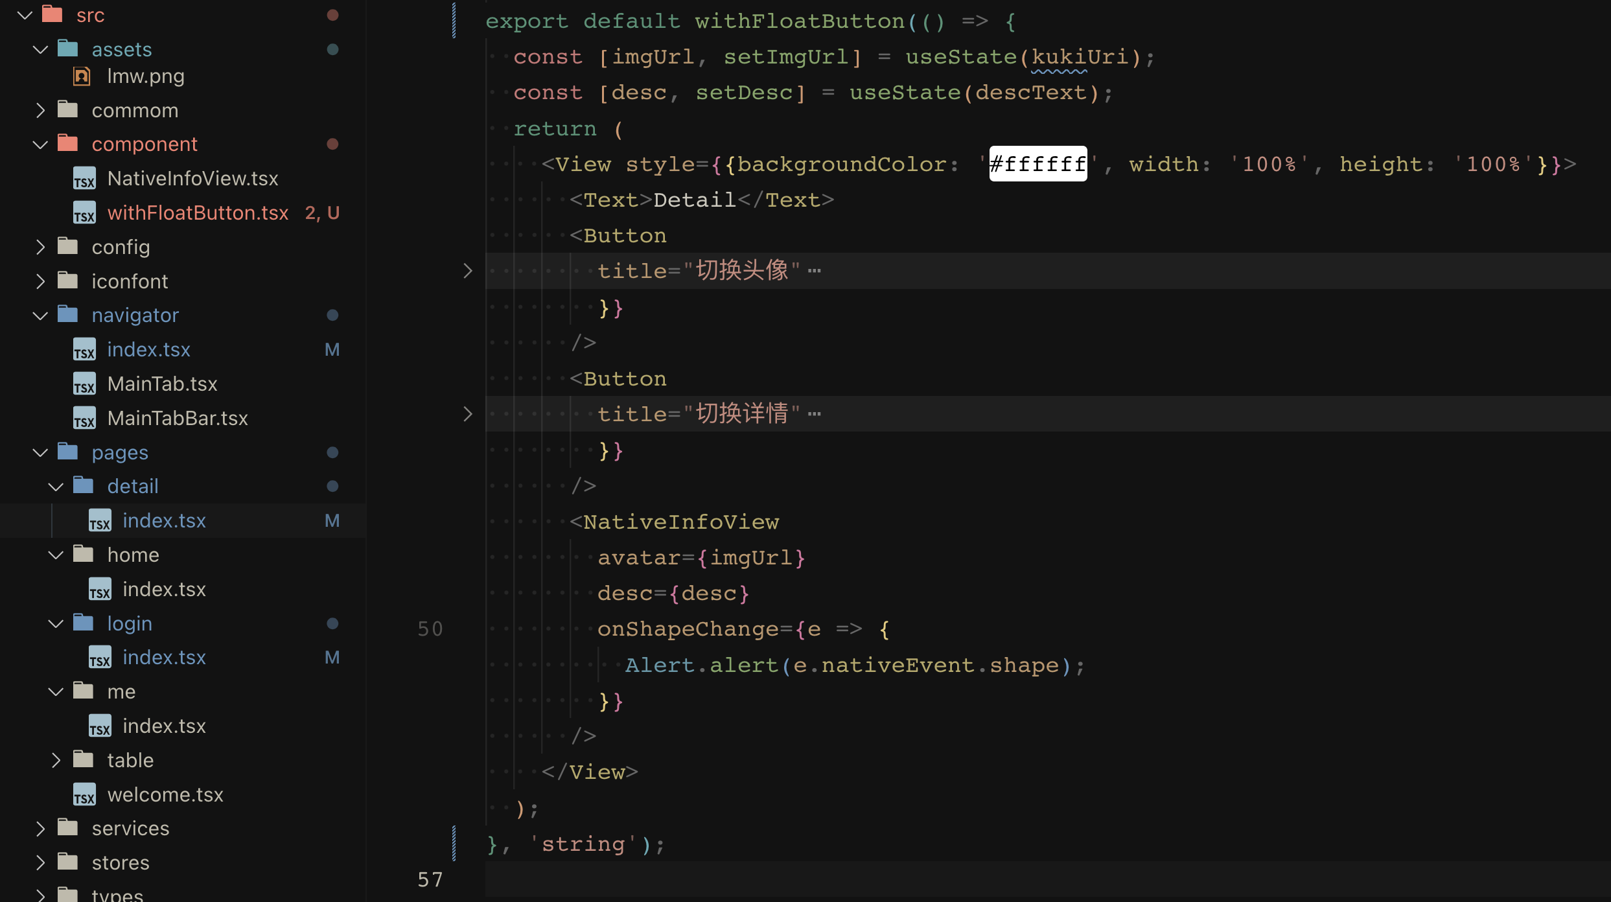Open welcome.tsx file
Screen dimensions: 1611x902
pyautogui.click(x=165, y=794)
